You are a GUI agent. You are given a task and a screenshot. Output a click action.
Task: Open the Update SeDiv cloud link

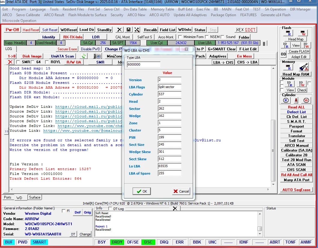pyautogui.click(x=88, y=107)
